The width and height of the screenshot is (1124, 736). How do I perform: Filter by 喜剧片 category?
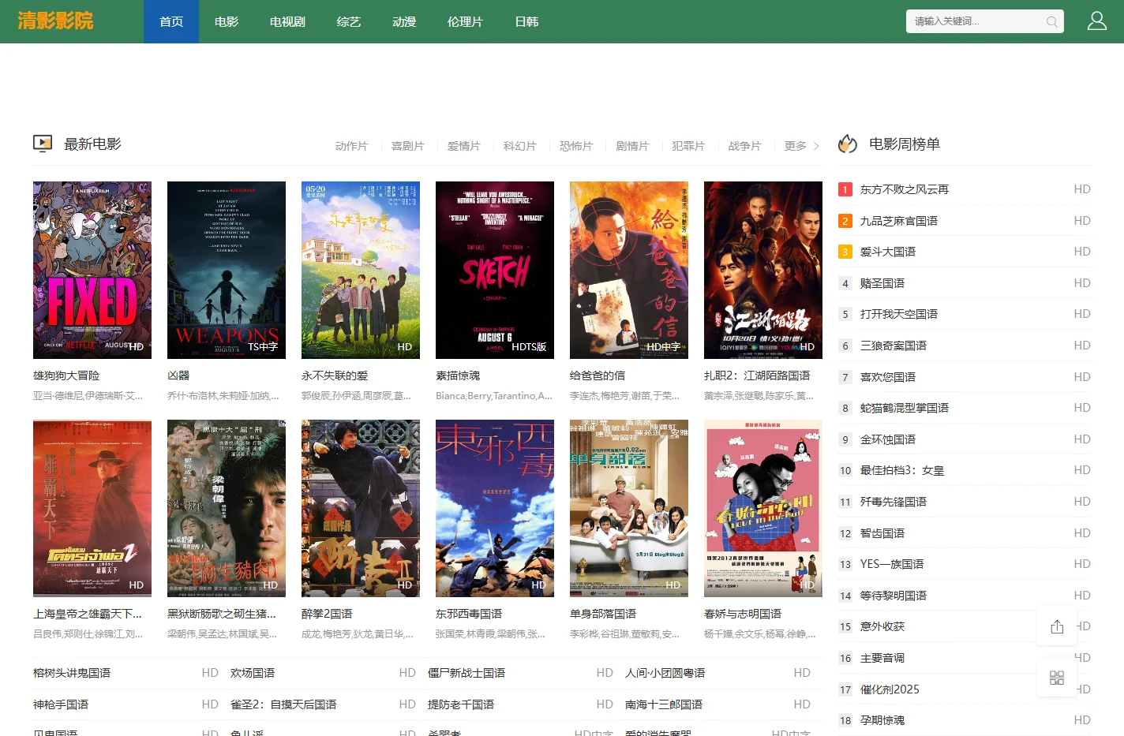pos(407,146)
